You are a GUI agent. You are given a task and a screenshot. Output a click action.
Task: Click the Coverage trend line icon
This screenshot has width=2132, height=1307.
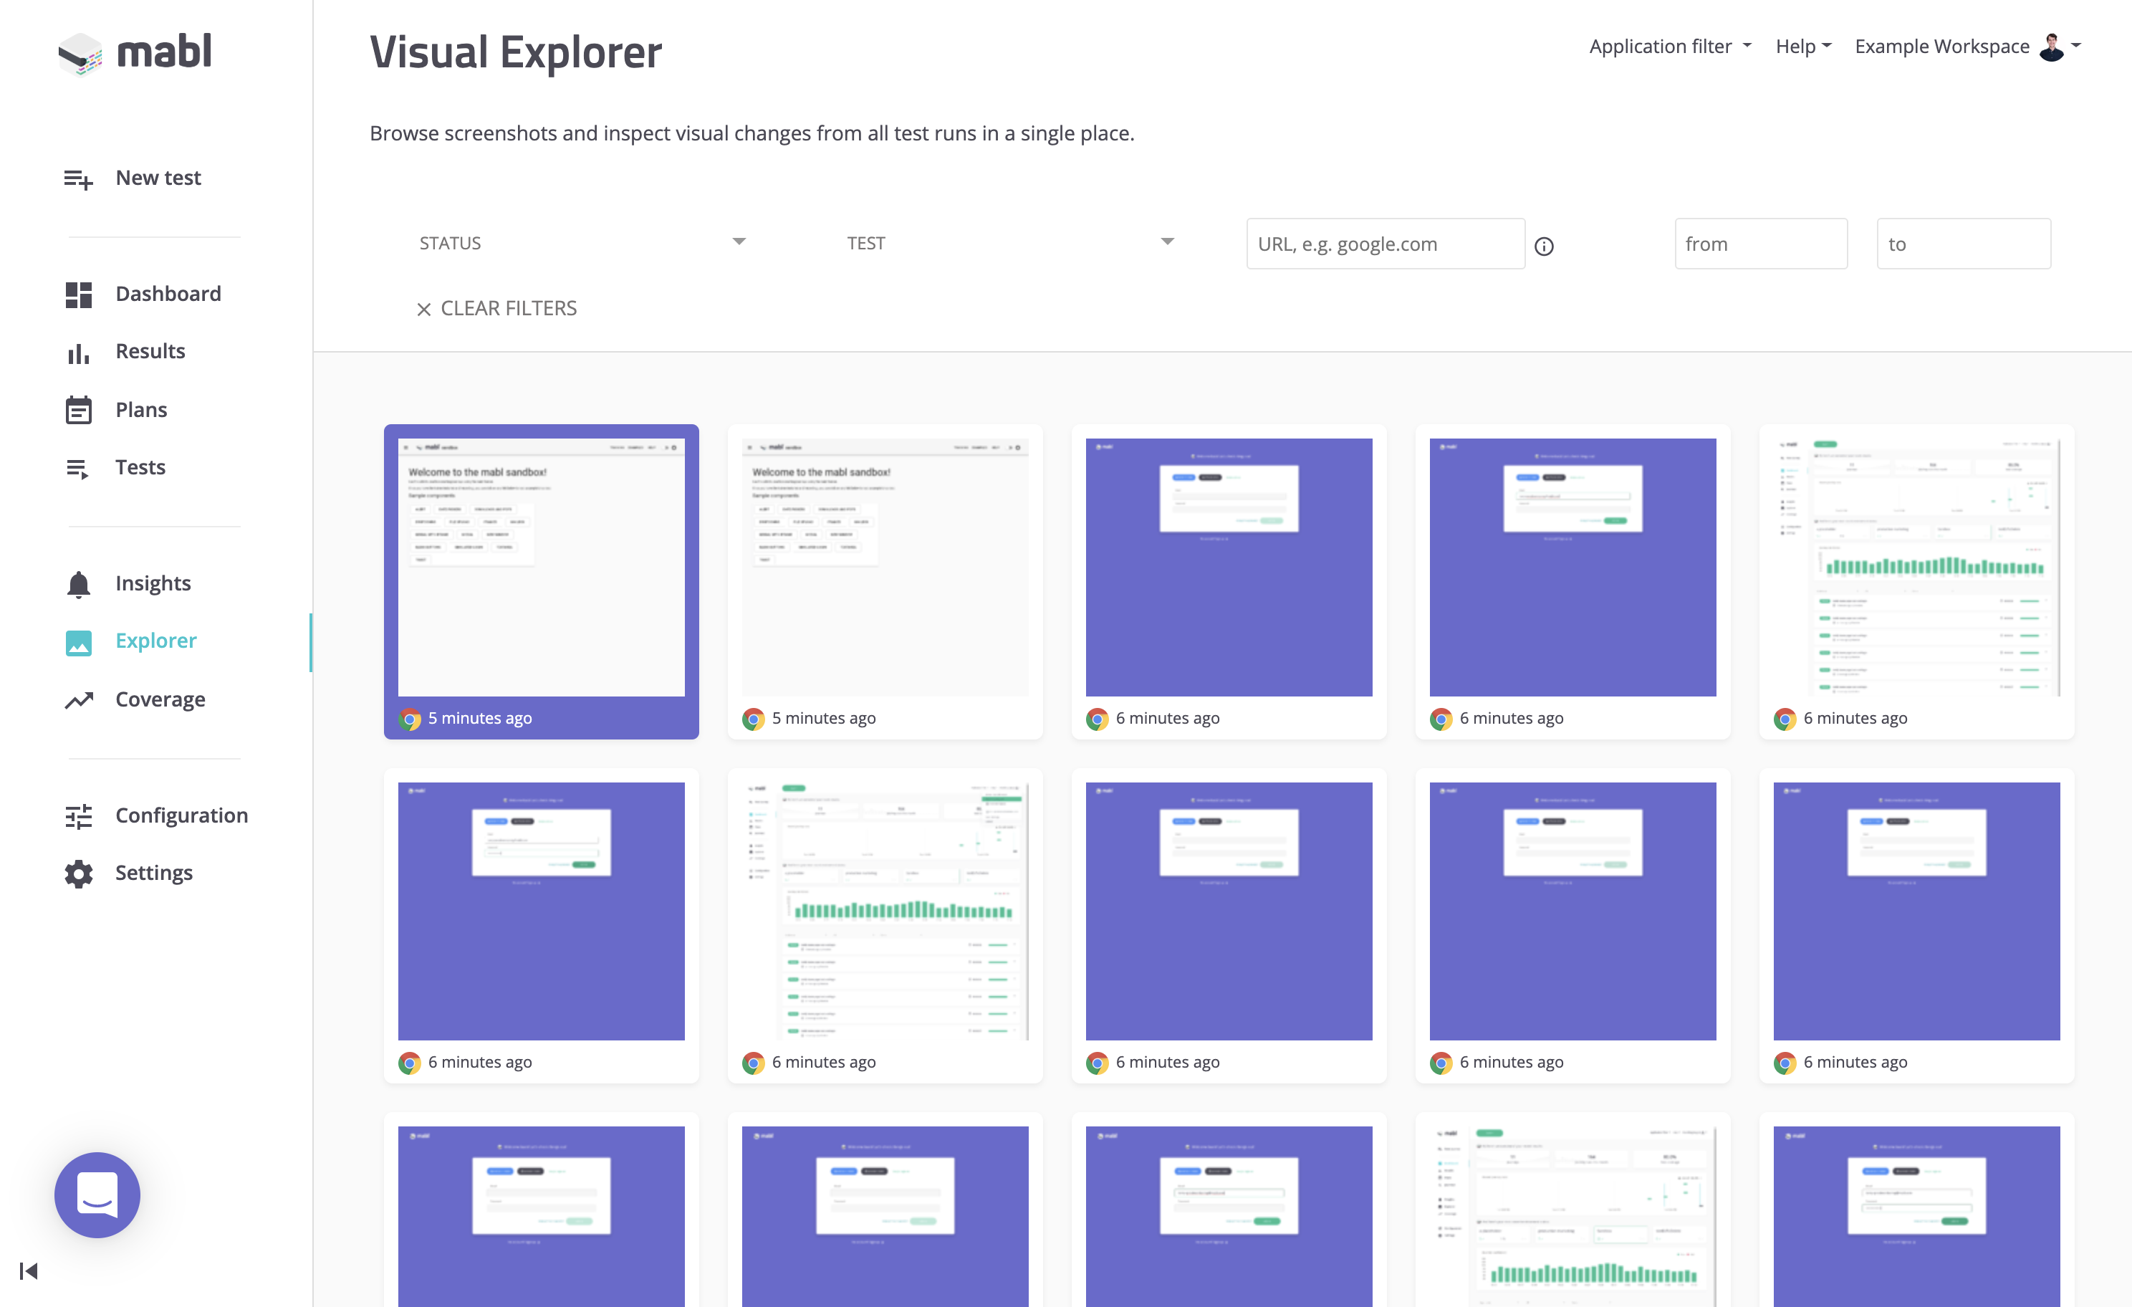pos(78,700)
